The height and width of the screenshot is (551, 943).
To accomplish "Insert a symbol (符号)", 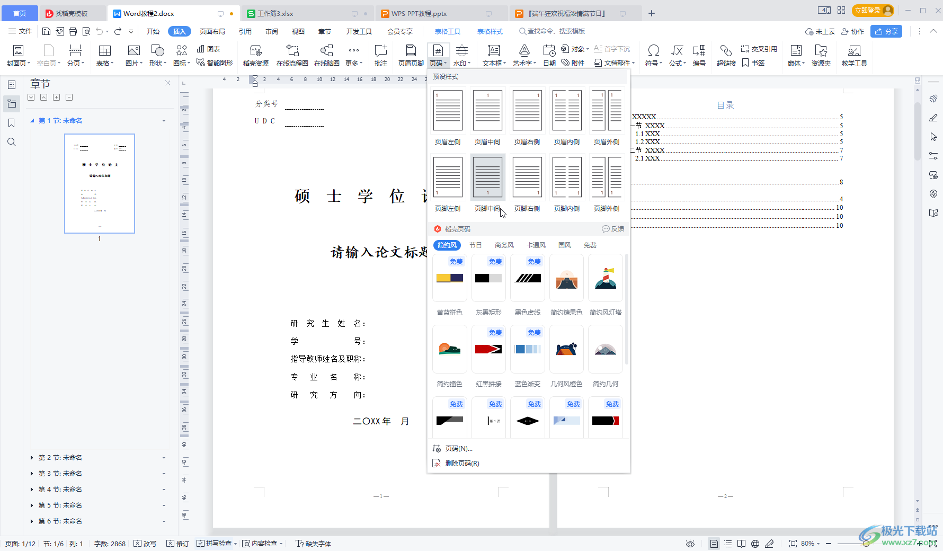I will (654, 56).
